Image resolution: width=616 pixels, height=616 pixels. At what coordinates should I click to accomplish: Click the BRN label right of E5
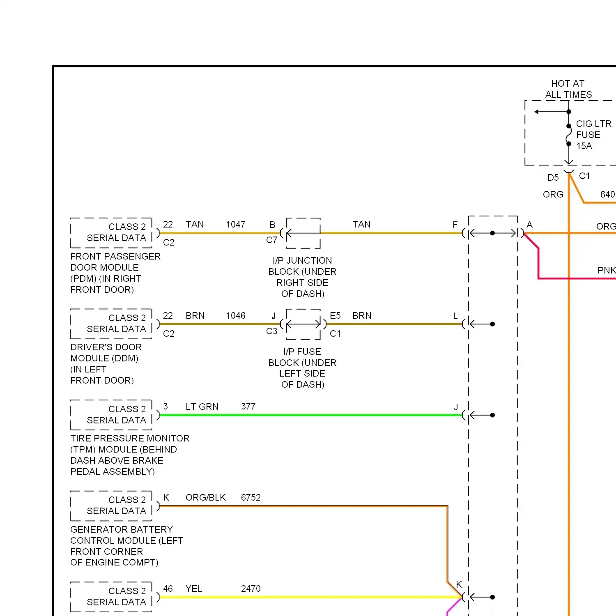tap(362, 315)
